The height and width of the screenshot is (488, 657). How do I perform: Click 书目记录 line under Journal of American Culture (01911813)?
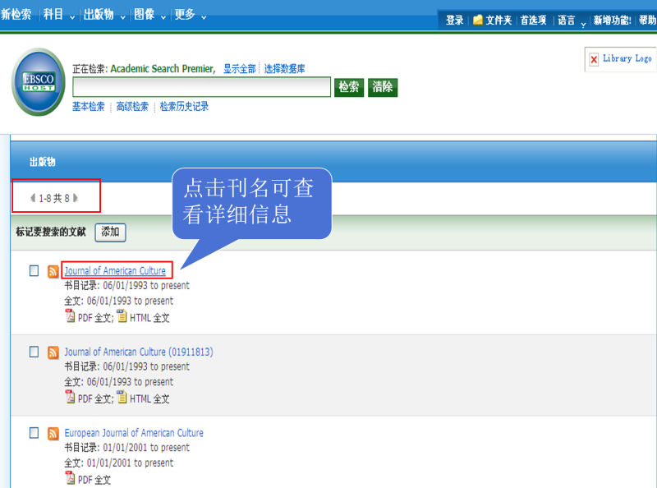click(x=126, y=367)
